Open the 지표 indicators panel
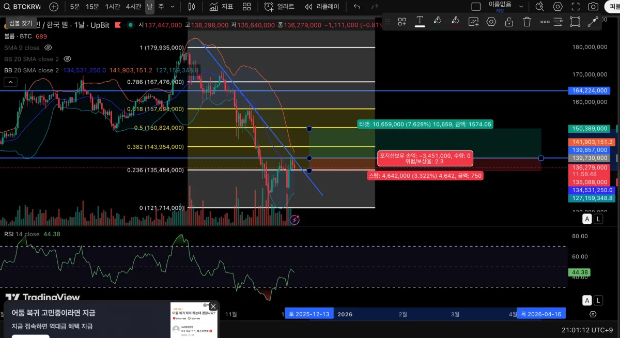Viewport: 620px width, 338px height. pyautogui.click(x=221, y=7)
